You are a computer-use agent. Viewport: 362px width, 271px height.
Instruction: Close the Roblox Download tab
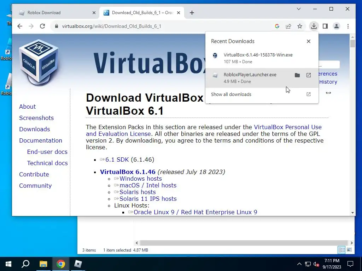(94, 13)
